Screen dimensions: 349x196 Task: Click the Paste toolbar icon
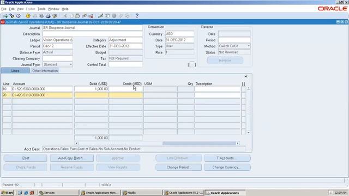(x=77, y=16)
